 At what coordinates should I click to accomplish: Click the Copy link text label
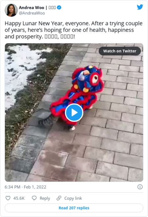tap(73, 198)
